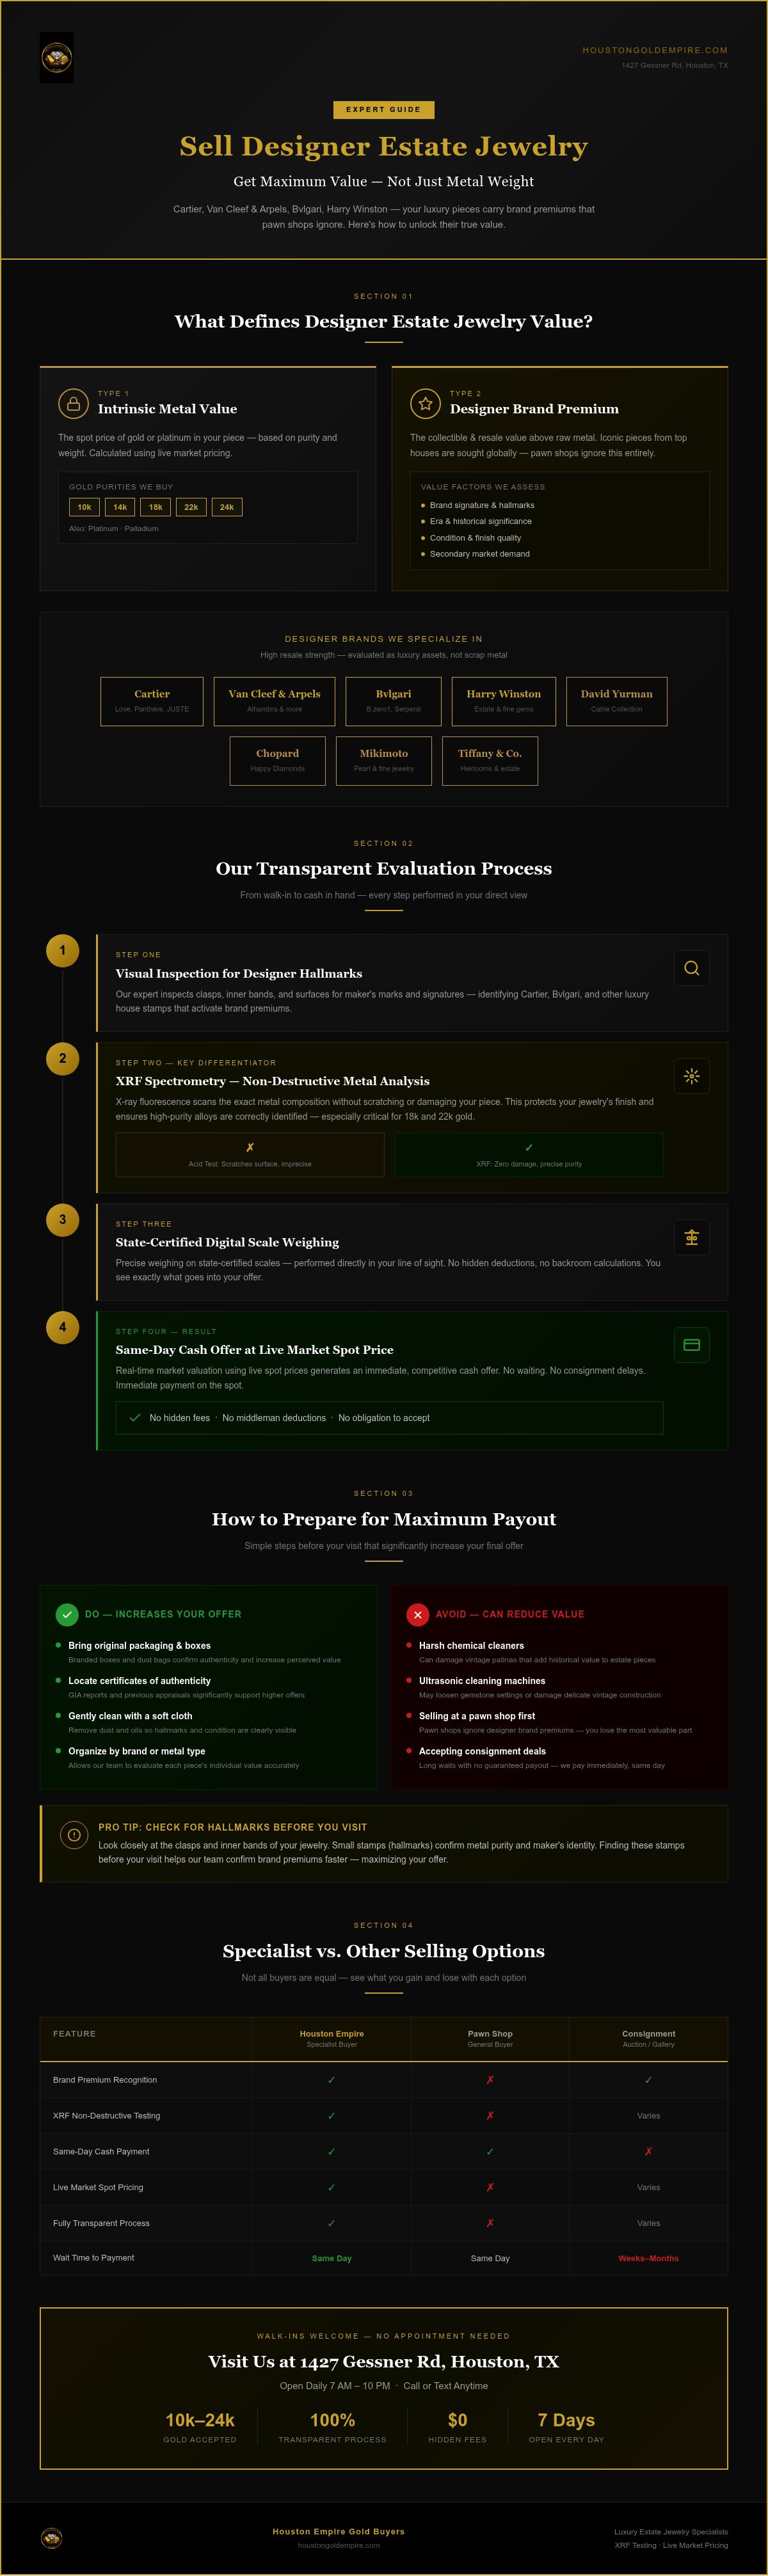Image resolution: width=768 pixels, height=2576 pixels.
Task: Open the Tiffany & Co. brand card
Action: point(490,761)
